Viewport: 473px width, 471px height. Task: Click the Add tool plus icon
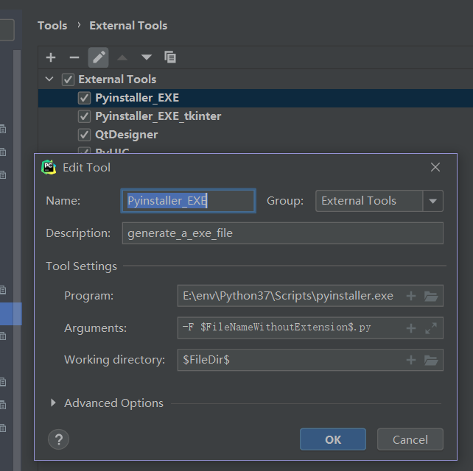(51, 57)
